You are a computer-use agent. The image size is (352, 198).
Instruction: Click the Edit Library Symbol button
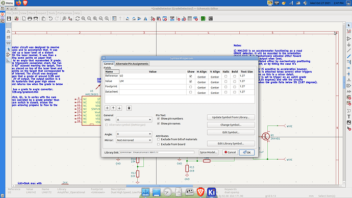click(x=231, y=143)
